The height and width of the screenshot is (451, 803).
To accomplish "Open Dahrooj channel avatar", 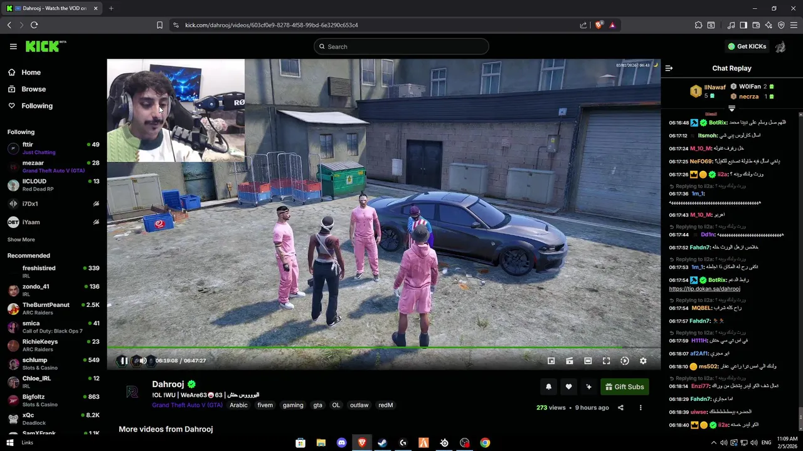I will point(132,392).
